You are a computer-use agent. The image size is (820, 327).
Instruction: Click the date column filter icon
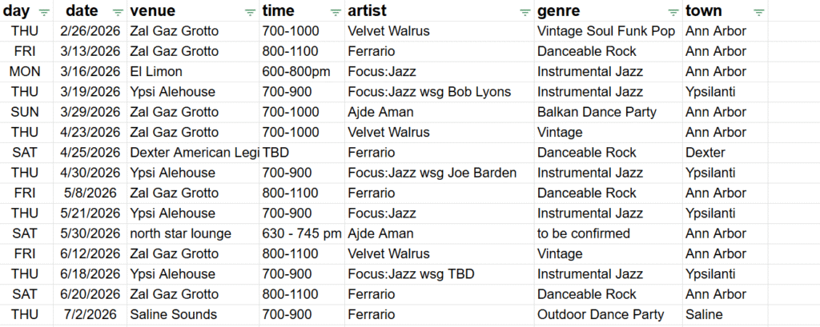click(118, 12)
